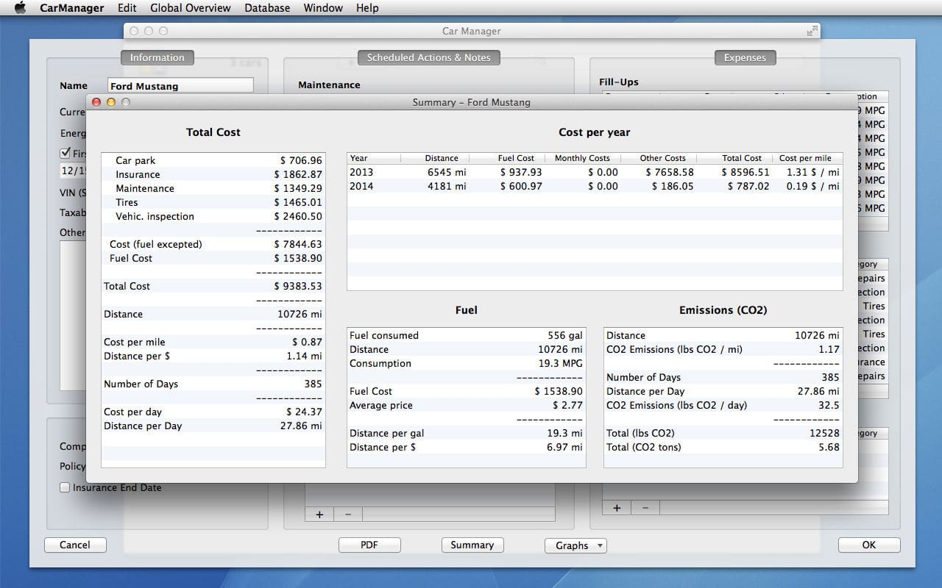Viewport: 942px width, 588px height.
Task: Click the plus button under the Expenses list
Action: pos(617,507)
